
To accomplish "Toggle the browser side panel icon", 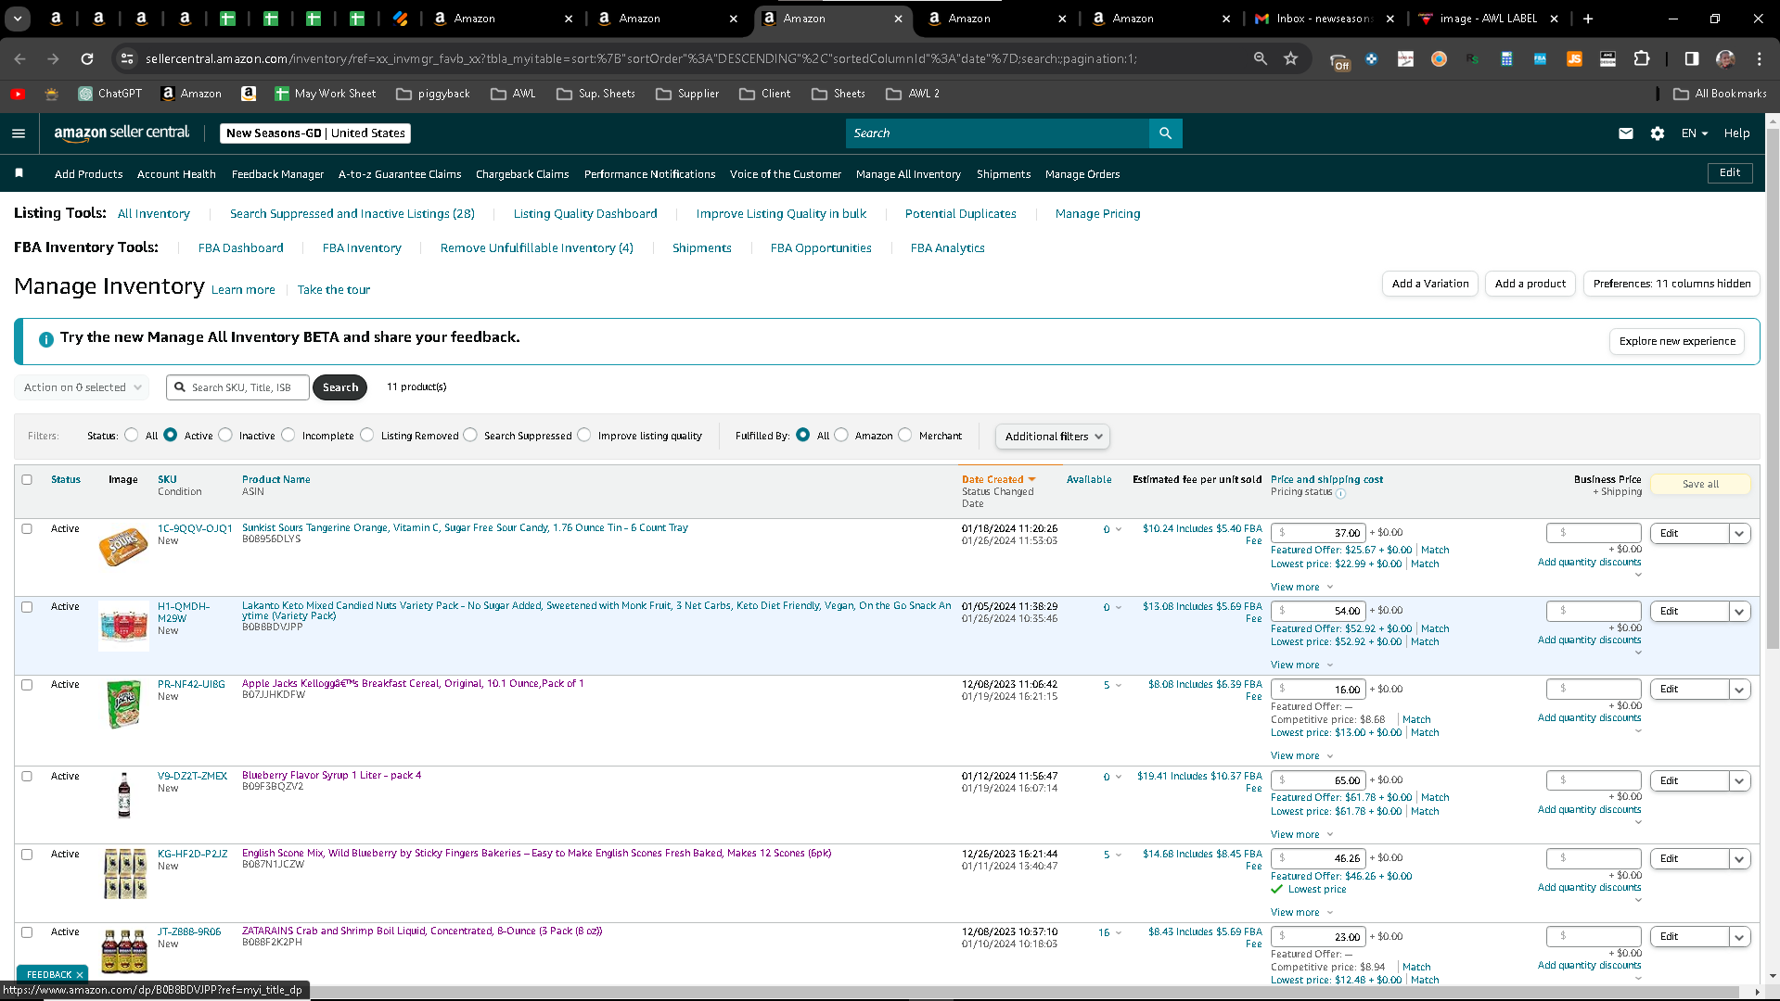I will tap(1692, 58).
